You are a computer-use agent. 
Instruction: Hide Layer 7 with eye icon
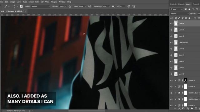tap(171, 30)
